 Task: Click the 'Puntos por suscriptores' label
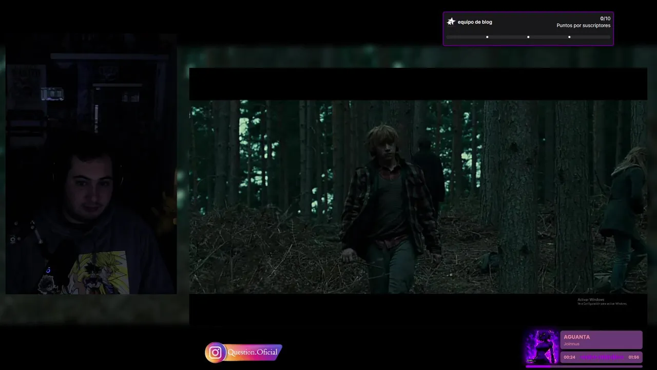584,25
